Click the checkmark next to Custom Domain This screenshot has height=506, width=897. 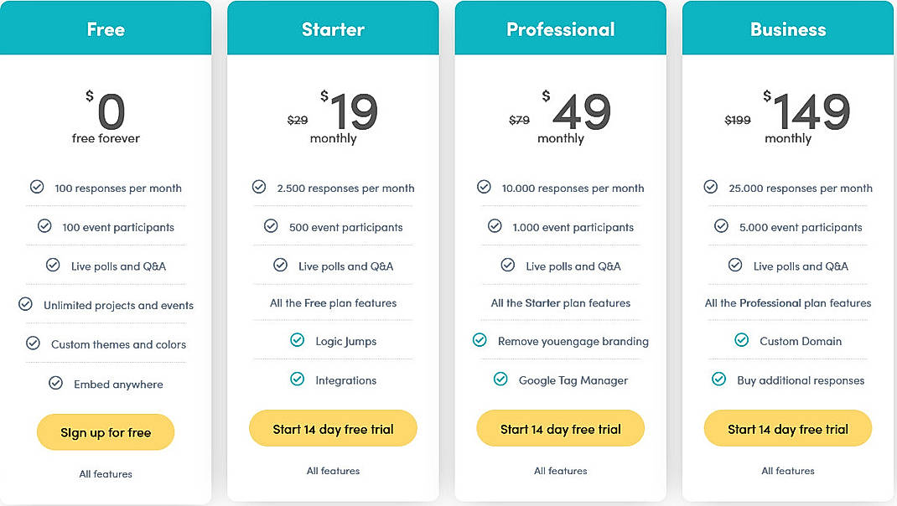point(741,341)
